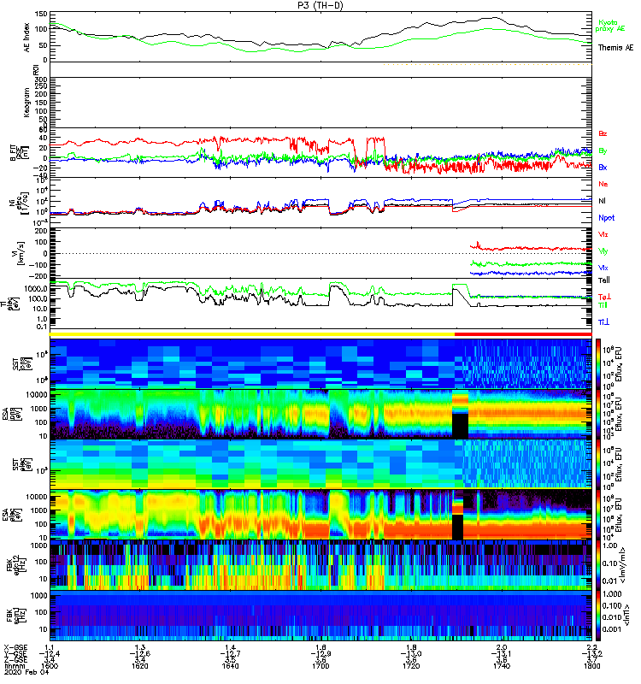Select the black Ni legend label
Image resolution: width=641 pixels, height=684 pixels.
pyautogui.click(x=602, y=201)
